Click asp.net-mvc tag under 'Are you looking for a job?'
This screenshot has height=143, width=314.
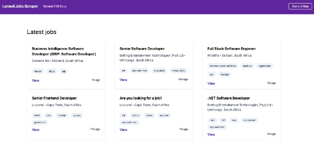coord(130,122)
